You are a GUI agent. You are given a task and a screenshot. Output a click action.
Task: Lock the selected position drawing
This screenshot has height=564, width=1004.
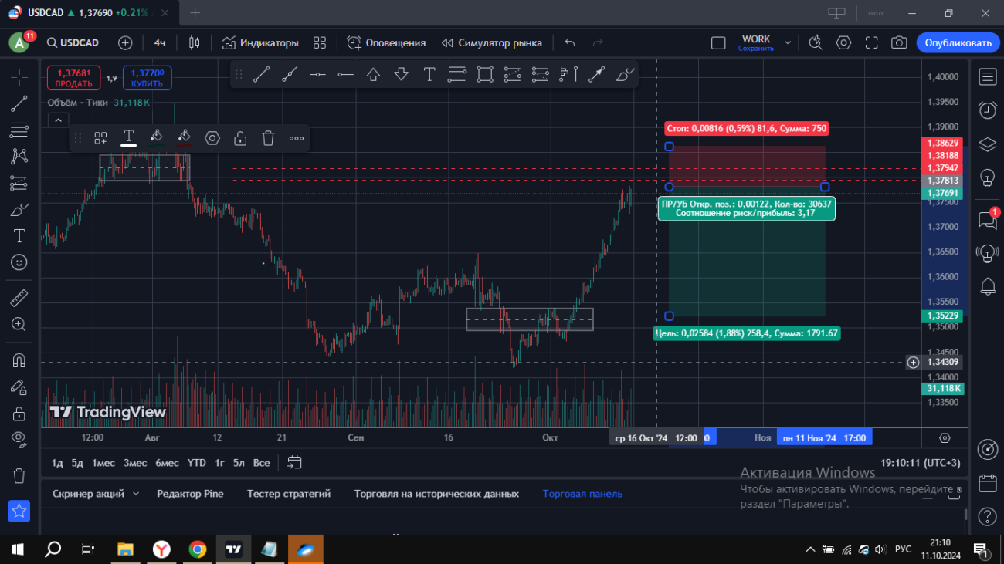[x=240, y=138]
